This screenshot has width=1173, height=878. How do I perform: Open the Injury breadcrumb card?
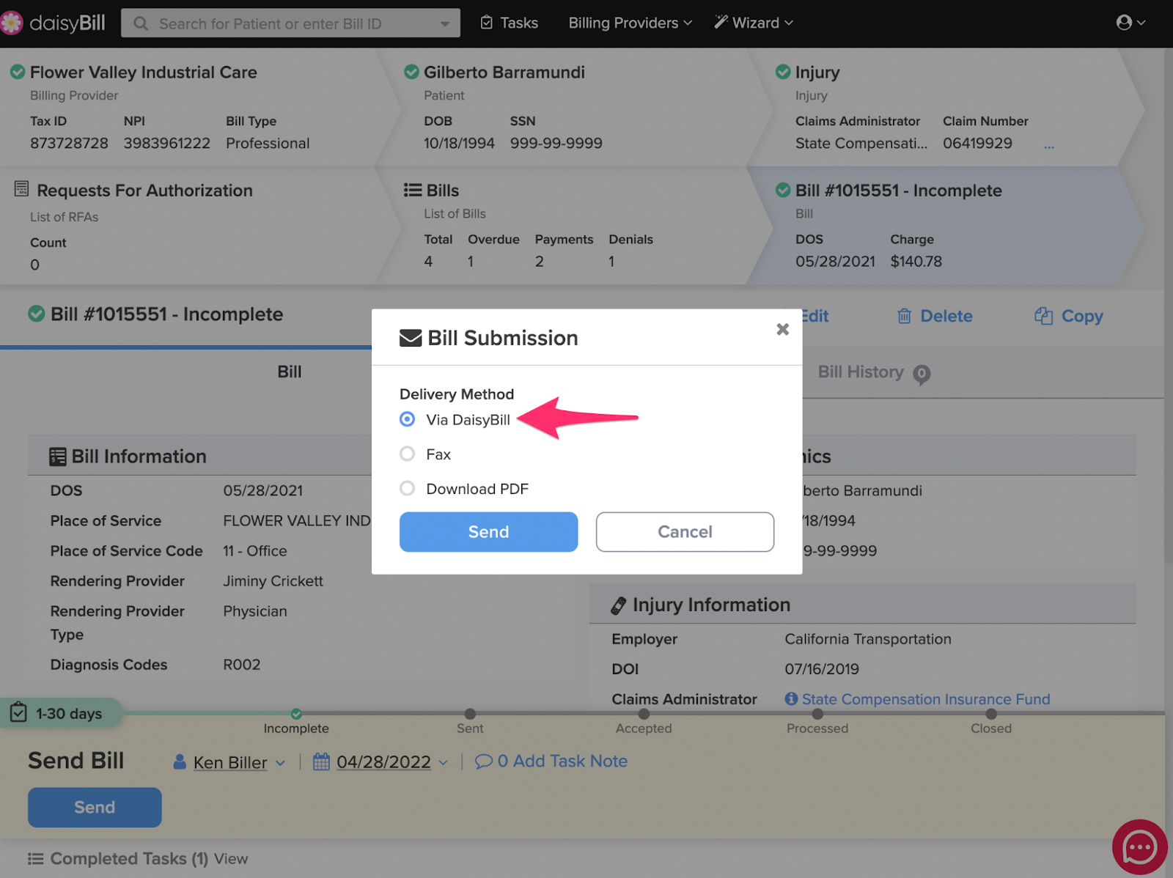click(x=946, y=107)
